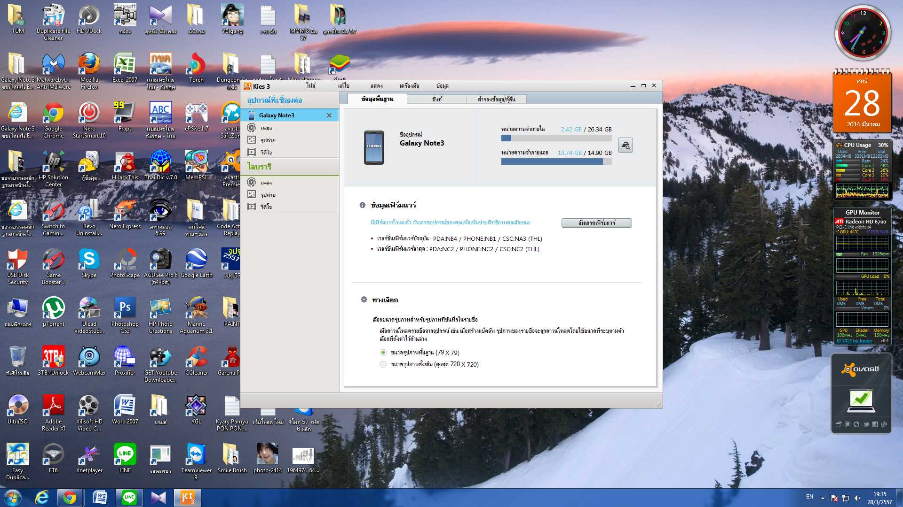This screenshot has height=507, width=903.
Task: Open the library photos section
Action: [x=268, y=195]
